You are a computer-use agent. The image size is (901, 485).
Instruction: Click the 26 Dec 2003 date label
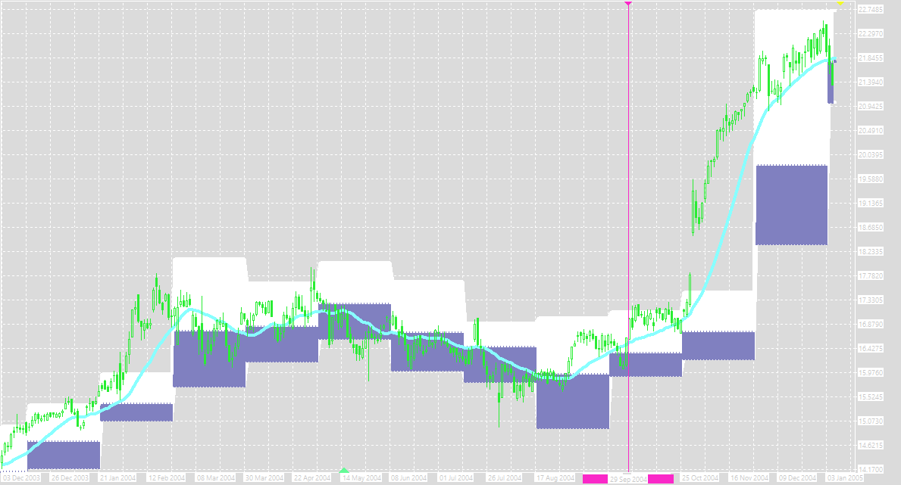70,479
